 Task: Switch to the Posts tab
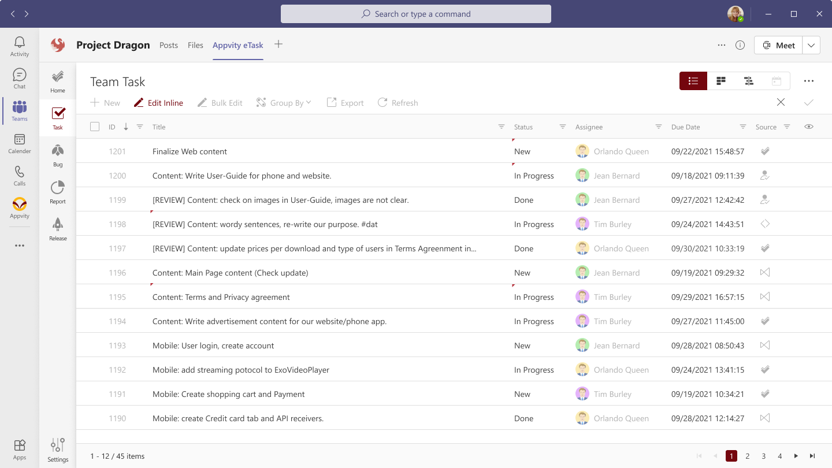(168, 44)
